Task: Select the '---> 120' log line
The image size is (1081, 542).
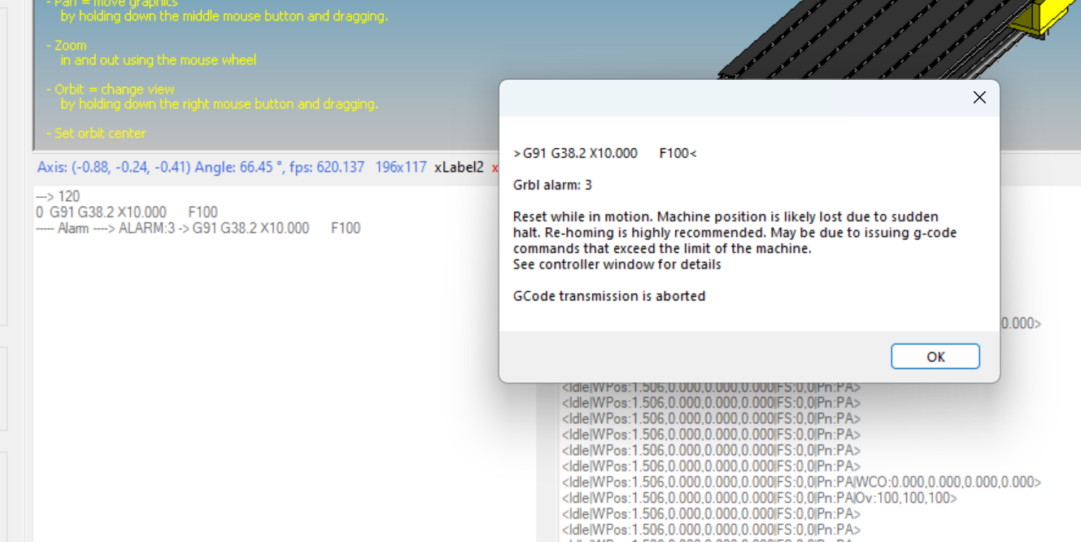Action: point(58,196)
